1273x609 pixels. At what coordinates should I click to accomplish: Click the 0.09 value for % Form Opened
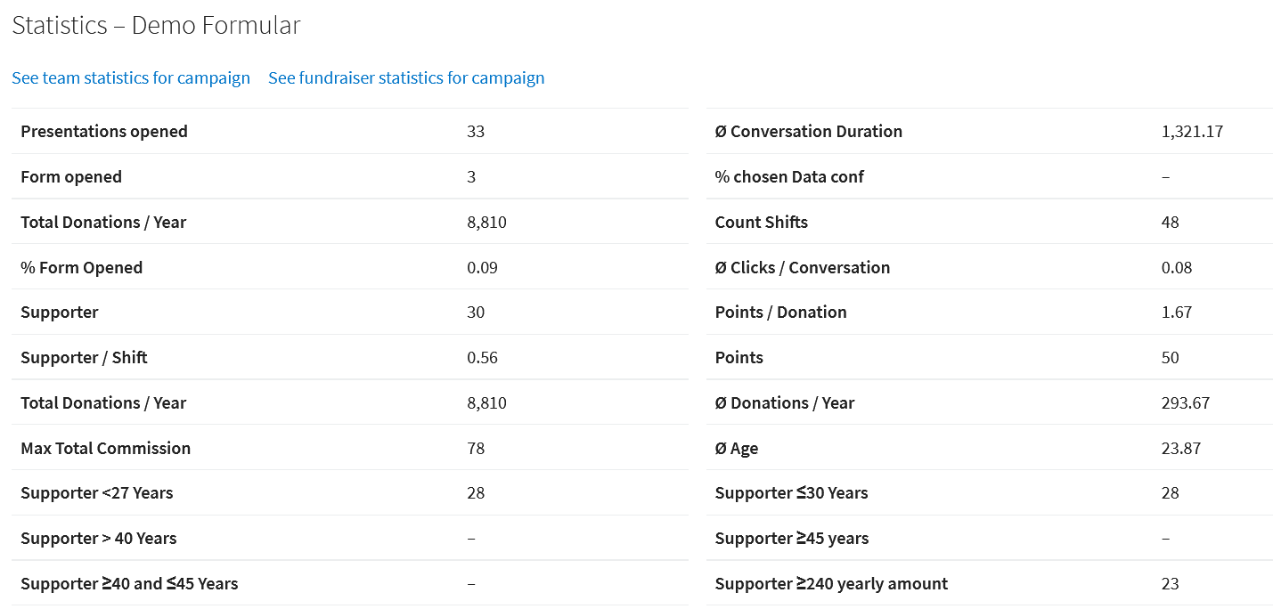coord(482,267)
